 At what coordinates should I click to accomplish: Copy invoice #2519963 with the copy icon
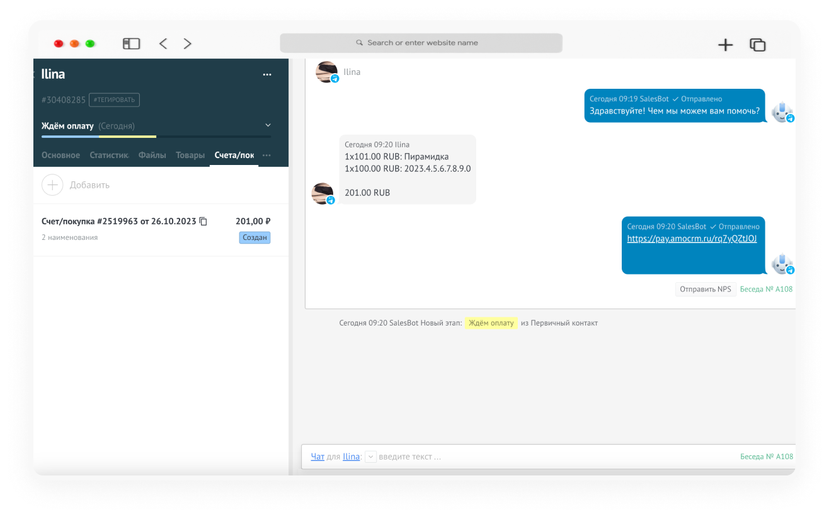[203, 222]
